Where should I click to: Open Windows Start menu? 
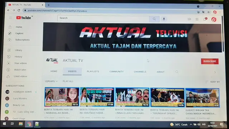click(x=4, y=124)
